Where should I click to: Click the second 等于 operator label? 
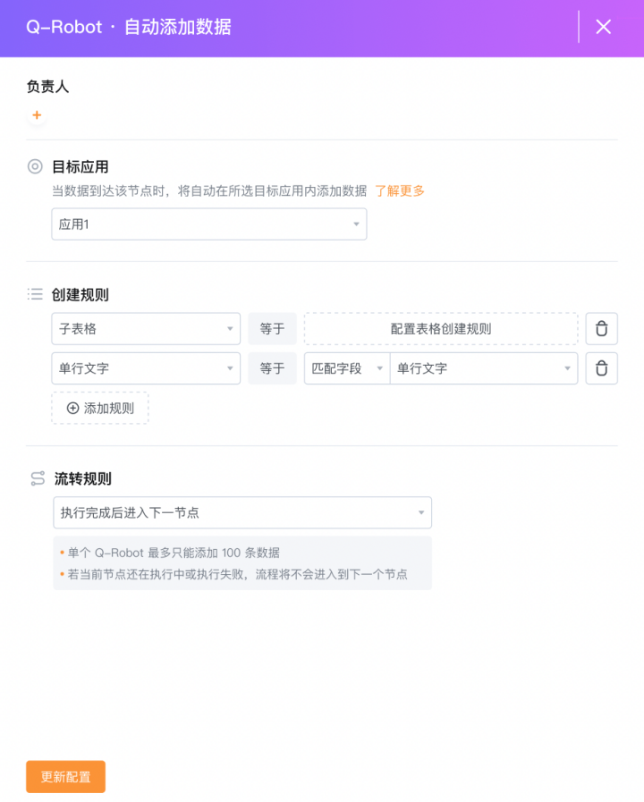tap(272, 368)
